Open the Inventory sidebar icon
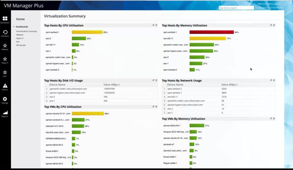The height and width of the screenshot is (170, 293). click(5, 32)
